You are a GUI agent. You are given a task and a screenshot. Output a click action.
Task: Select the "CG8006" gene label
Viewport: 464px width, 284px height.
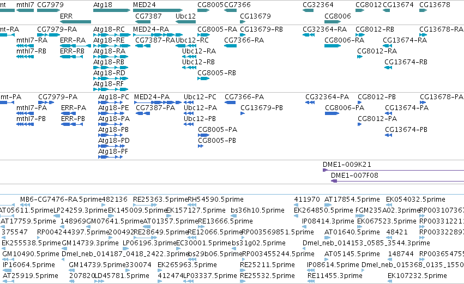pyautogui.click(x=338, y=16)
